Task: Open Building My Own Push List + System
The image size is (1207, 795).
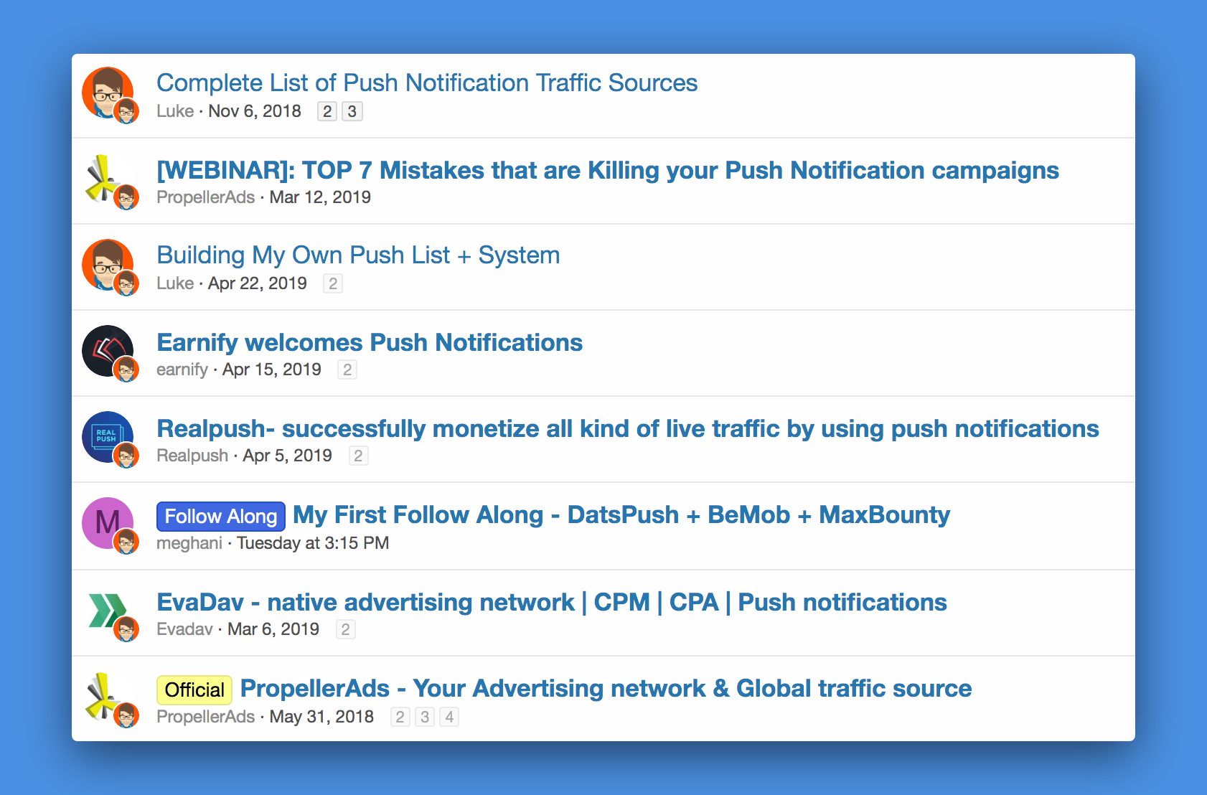Action: pos(358,255)
